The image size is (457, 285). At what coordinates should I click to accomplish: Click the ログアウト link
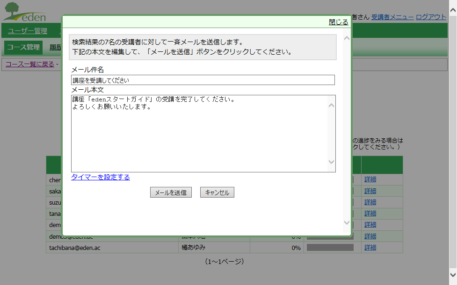click(431, 17)
